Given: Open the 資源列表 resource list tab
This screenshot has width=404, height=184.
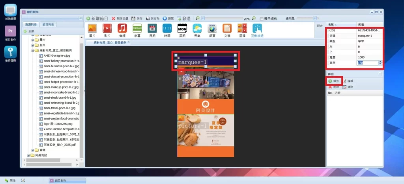Looking at the screenshot, I should [30, 24].
